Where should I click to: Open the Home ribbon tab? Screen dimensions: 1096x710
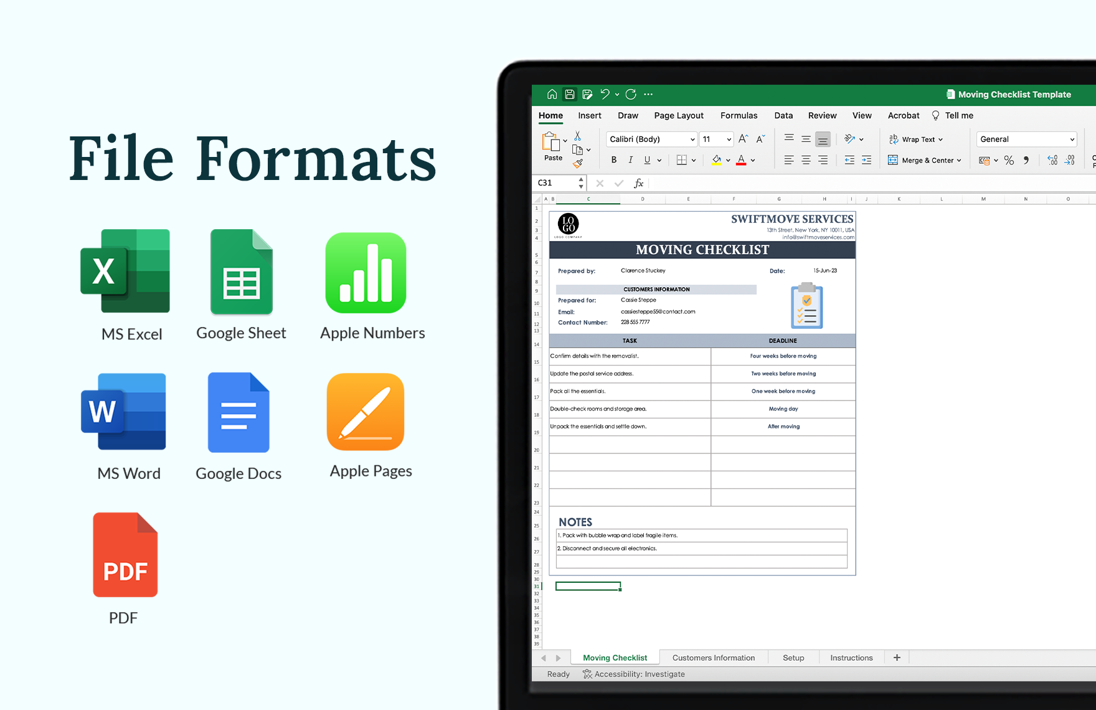point(550,115)
